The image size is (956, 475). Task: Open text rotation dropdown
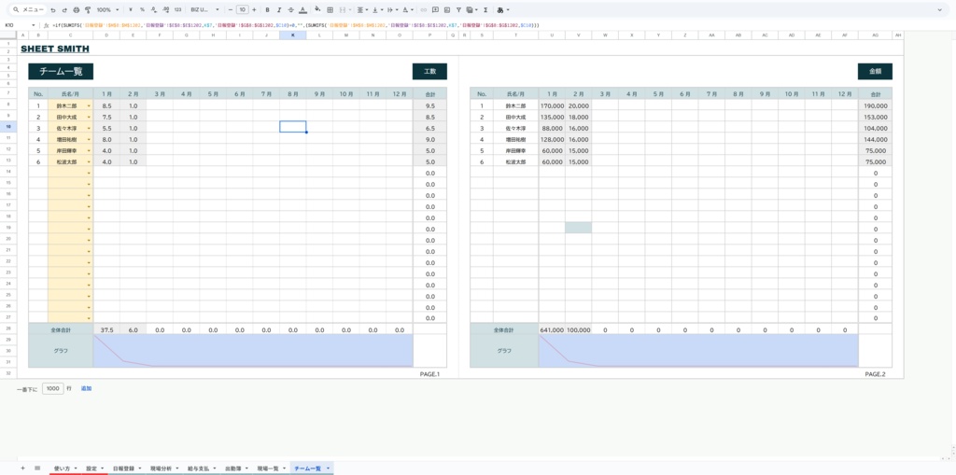(407, 10)
